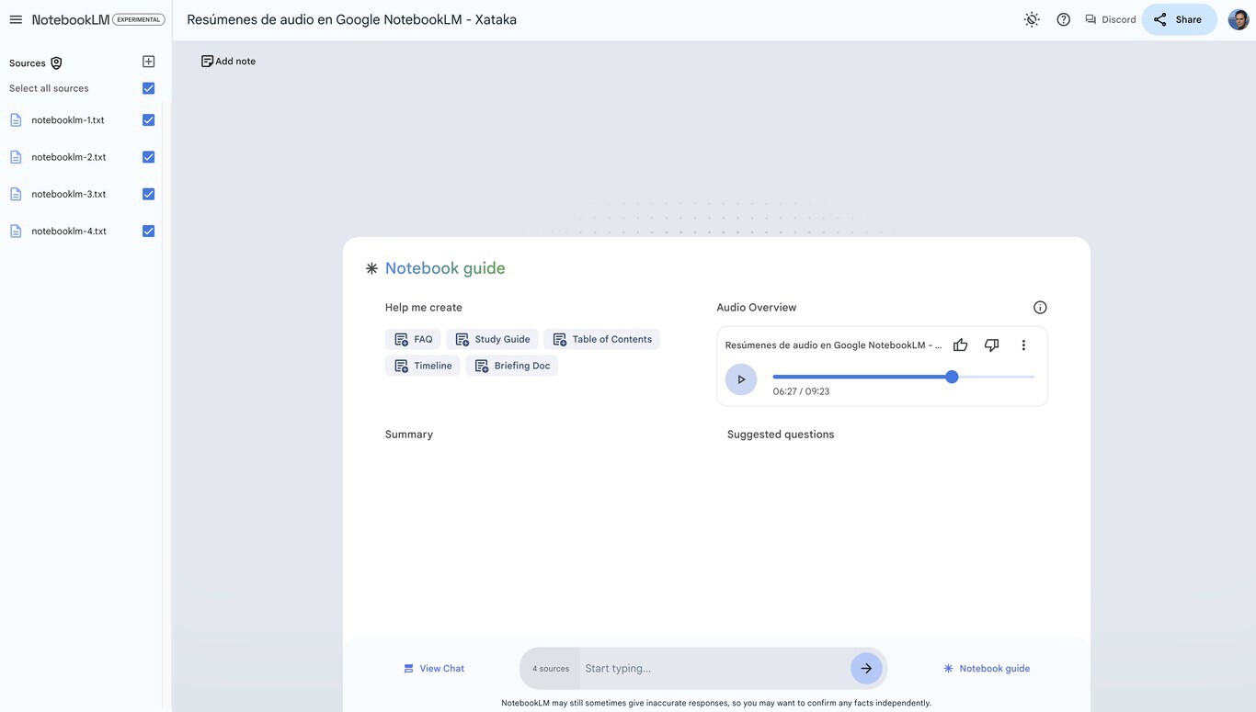The image size is (1256, 712).
Task: Uncheck the notebooklm-2.txt source checkbox
Action: [x=149, y=157]
